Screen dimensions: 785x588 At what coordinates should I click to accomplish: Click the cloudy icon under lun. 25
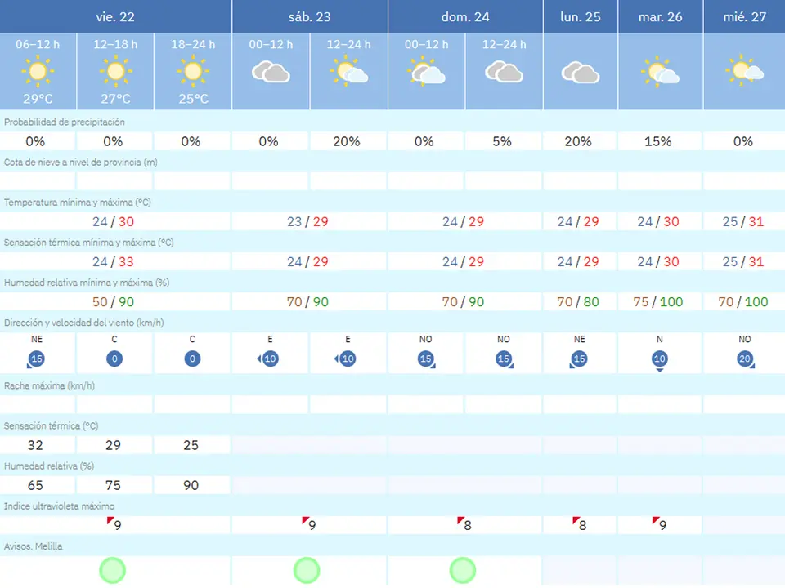tap(581, 73)
